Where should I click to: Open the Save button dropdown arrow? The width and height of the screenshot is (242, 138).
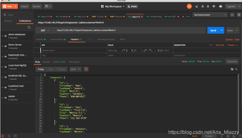pos(237,30)
